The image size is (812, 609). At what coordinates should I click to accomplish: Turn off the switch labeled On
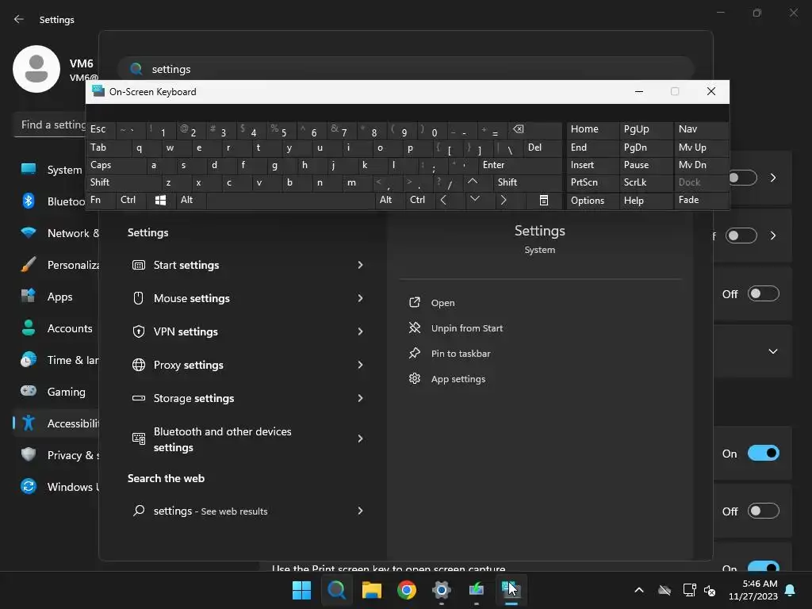(x=764, y=453)
